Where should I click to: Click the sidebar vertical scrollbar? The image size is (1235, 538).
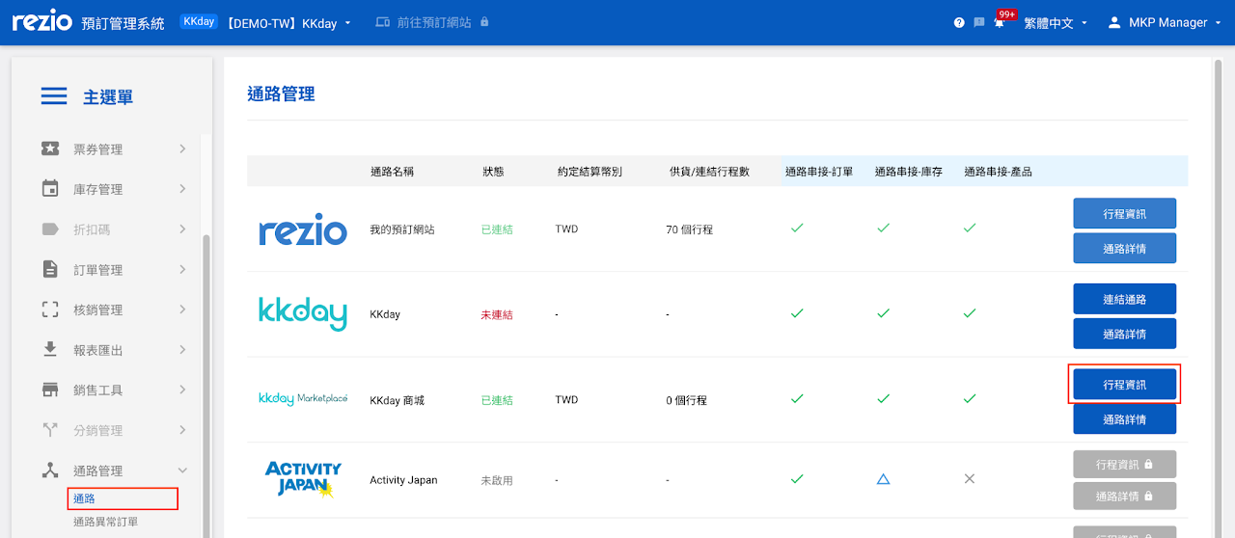pyautogui.click(x=205, y=386)
